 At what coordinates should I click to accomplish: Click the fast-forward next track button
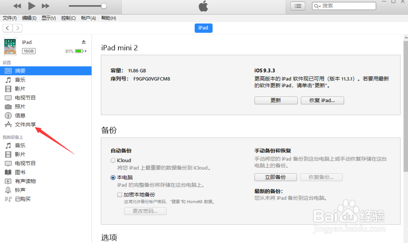point(46,6)
